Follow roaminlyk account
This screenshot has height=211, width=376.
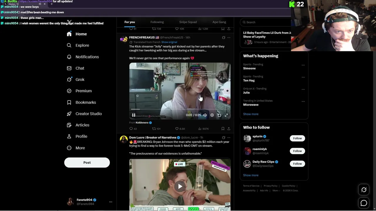297,151
